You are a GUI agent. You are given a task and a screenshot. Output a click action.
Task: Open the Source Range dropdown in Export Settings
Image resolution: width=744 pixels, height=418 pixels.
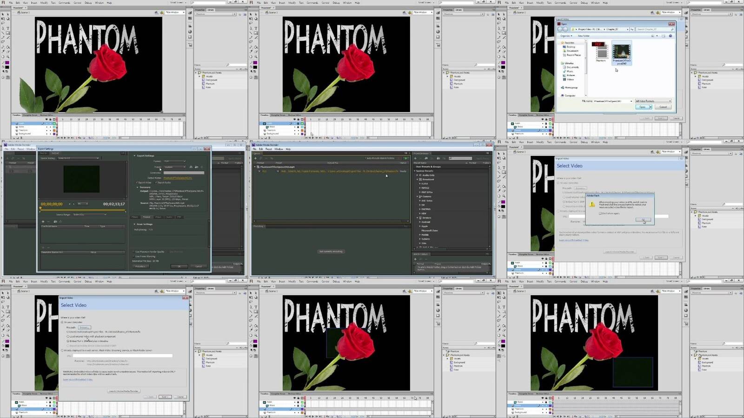click(89, 214)
